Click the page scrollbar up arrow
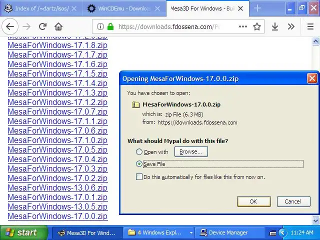 pyautogui.click(x=315, y=41)
